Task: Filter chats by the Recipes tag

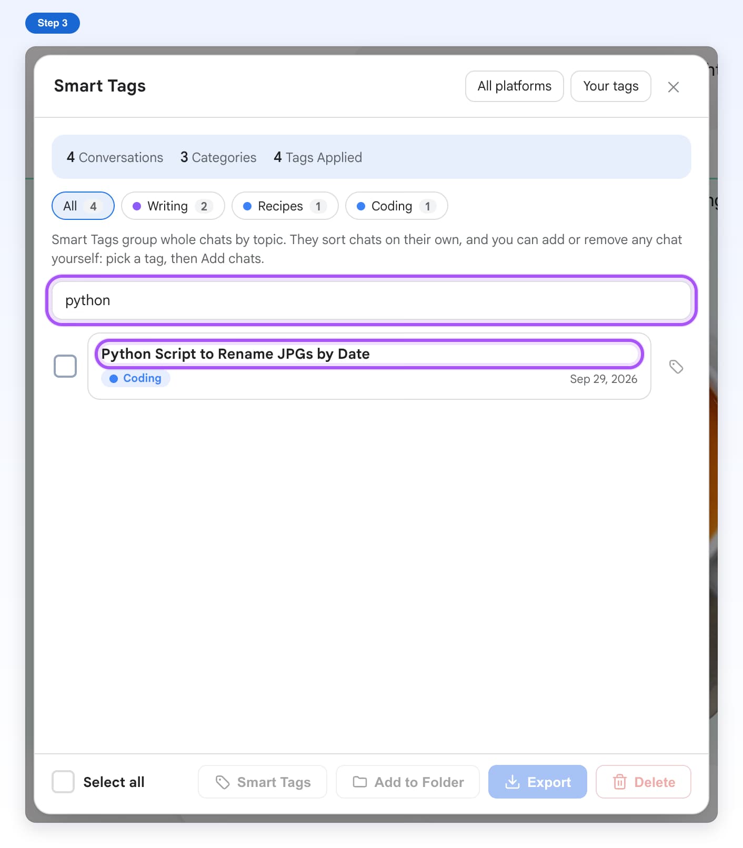Action: (x=285, y=206)
